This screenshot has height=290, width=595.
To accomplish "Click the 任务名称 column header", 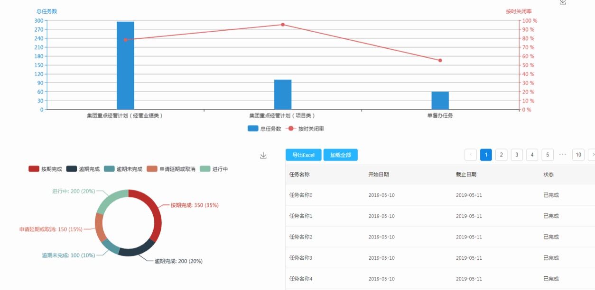I will (300, 175).
